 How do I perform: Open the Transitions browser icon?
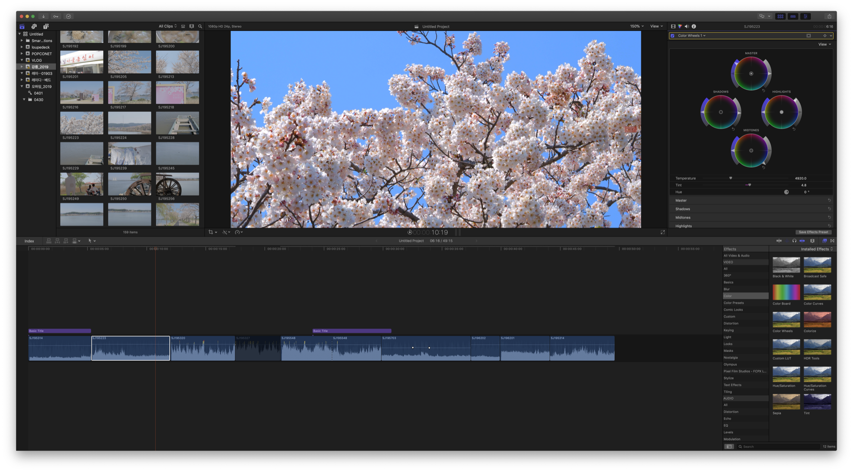pos(832,241)
